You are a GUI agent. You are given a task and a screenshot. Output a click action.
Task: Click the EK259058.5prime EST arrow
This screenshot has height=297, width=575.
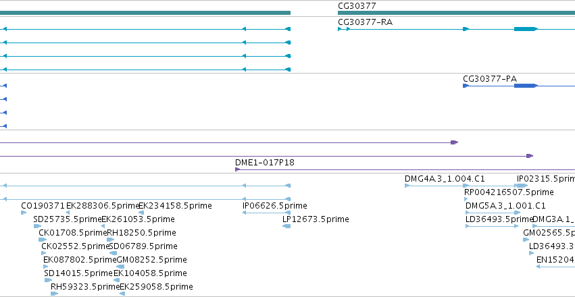(x=122, y=294)
